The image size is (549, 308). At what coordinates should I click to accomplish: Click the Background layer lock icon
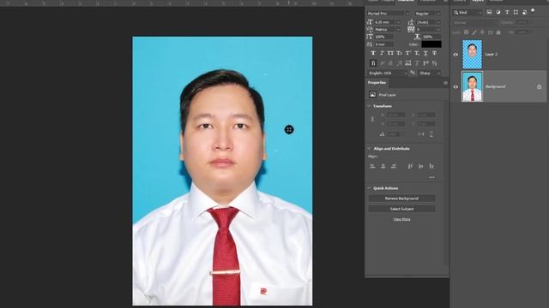pyautogui.click(x=540, y=86)
